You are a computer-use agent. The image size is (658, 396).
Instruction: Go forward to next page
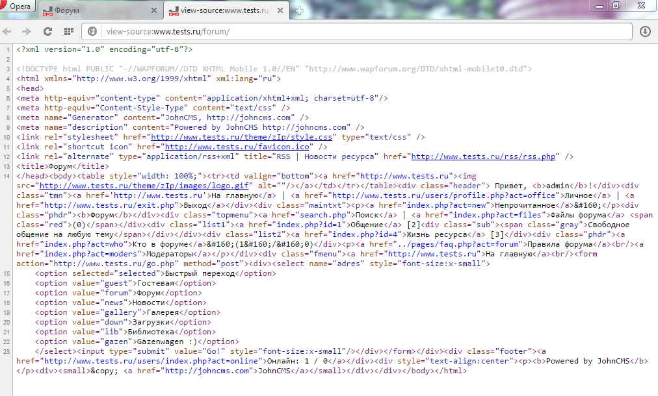[27, 31]
